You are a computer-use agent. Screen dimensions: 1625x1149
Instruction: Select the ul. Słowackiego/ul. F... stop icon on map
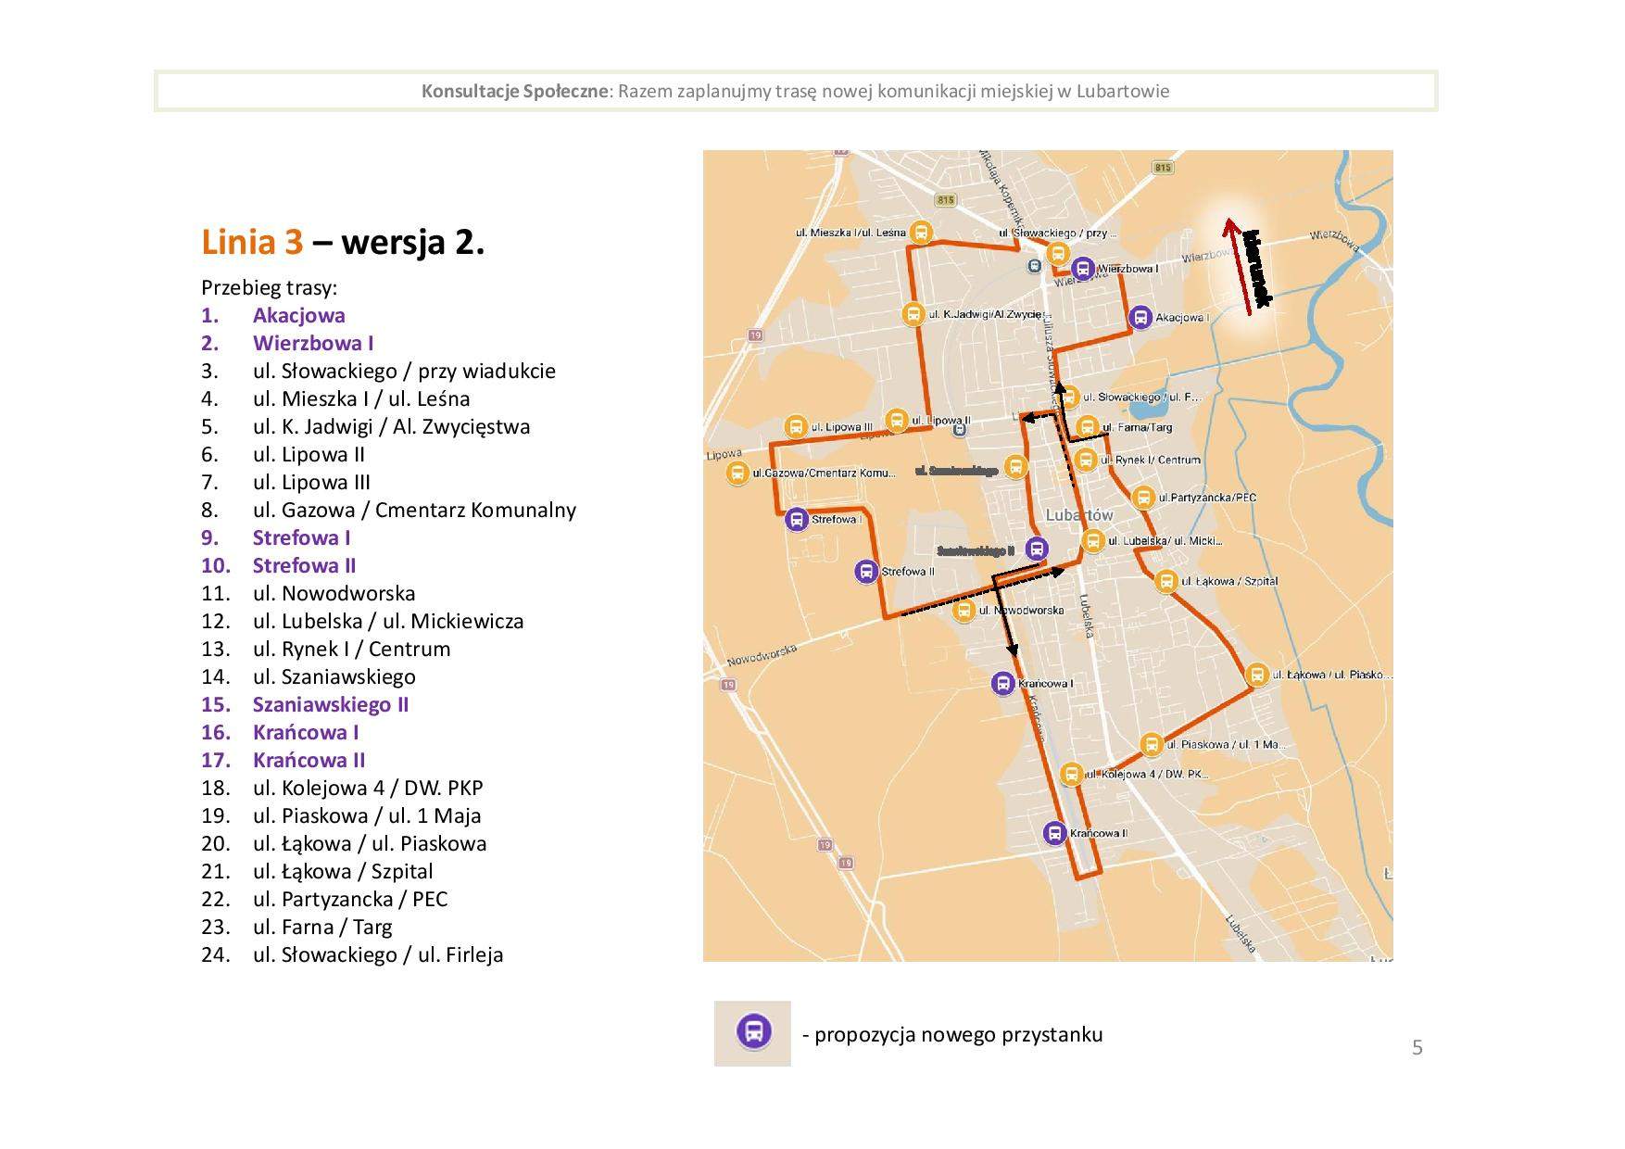click(1069, 397)
